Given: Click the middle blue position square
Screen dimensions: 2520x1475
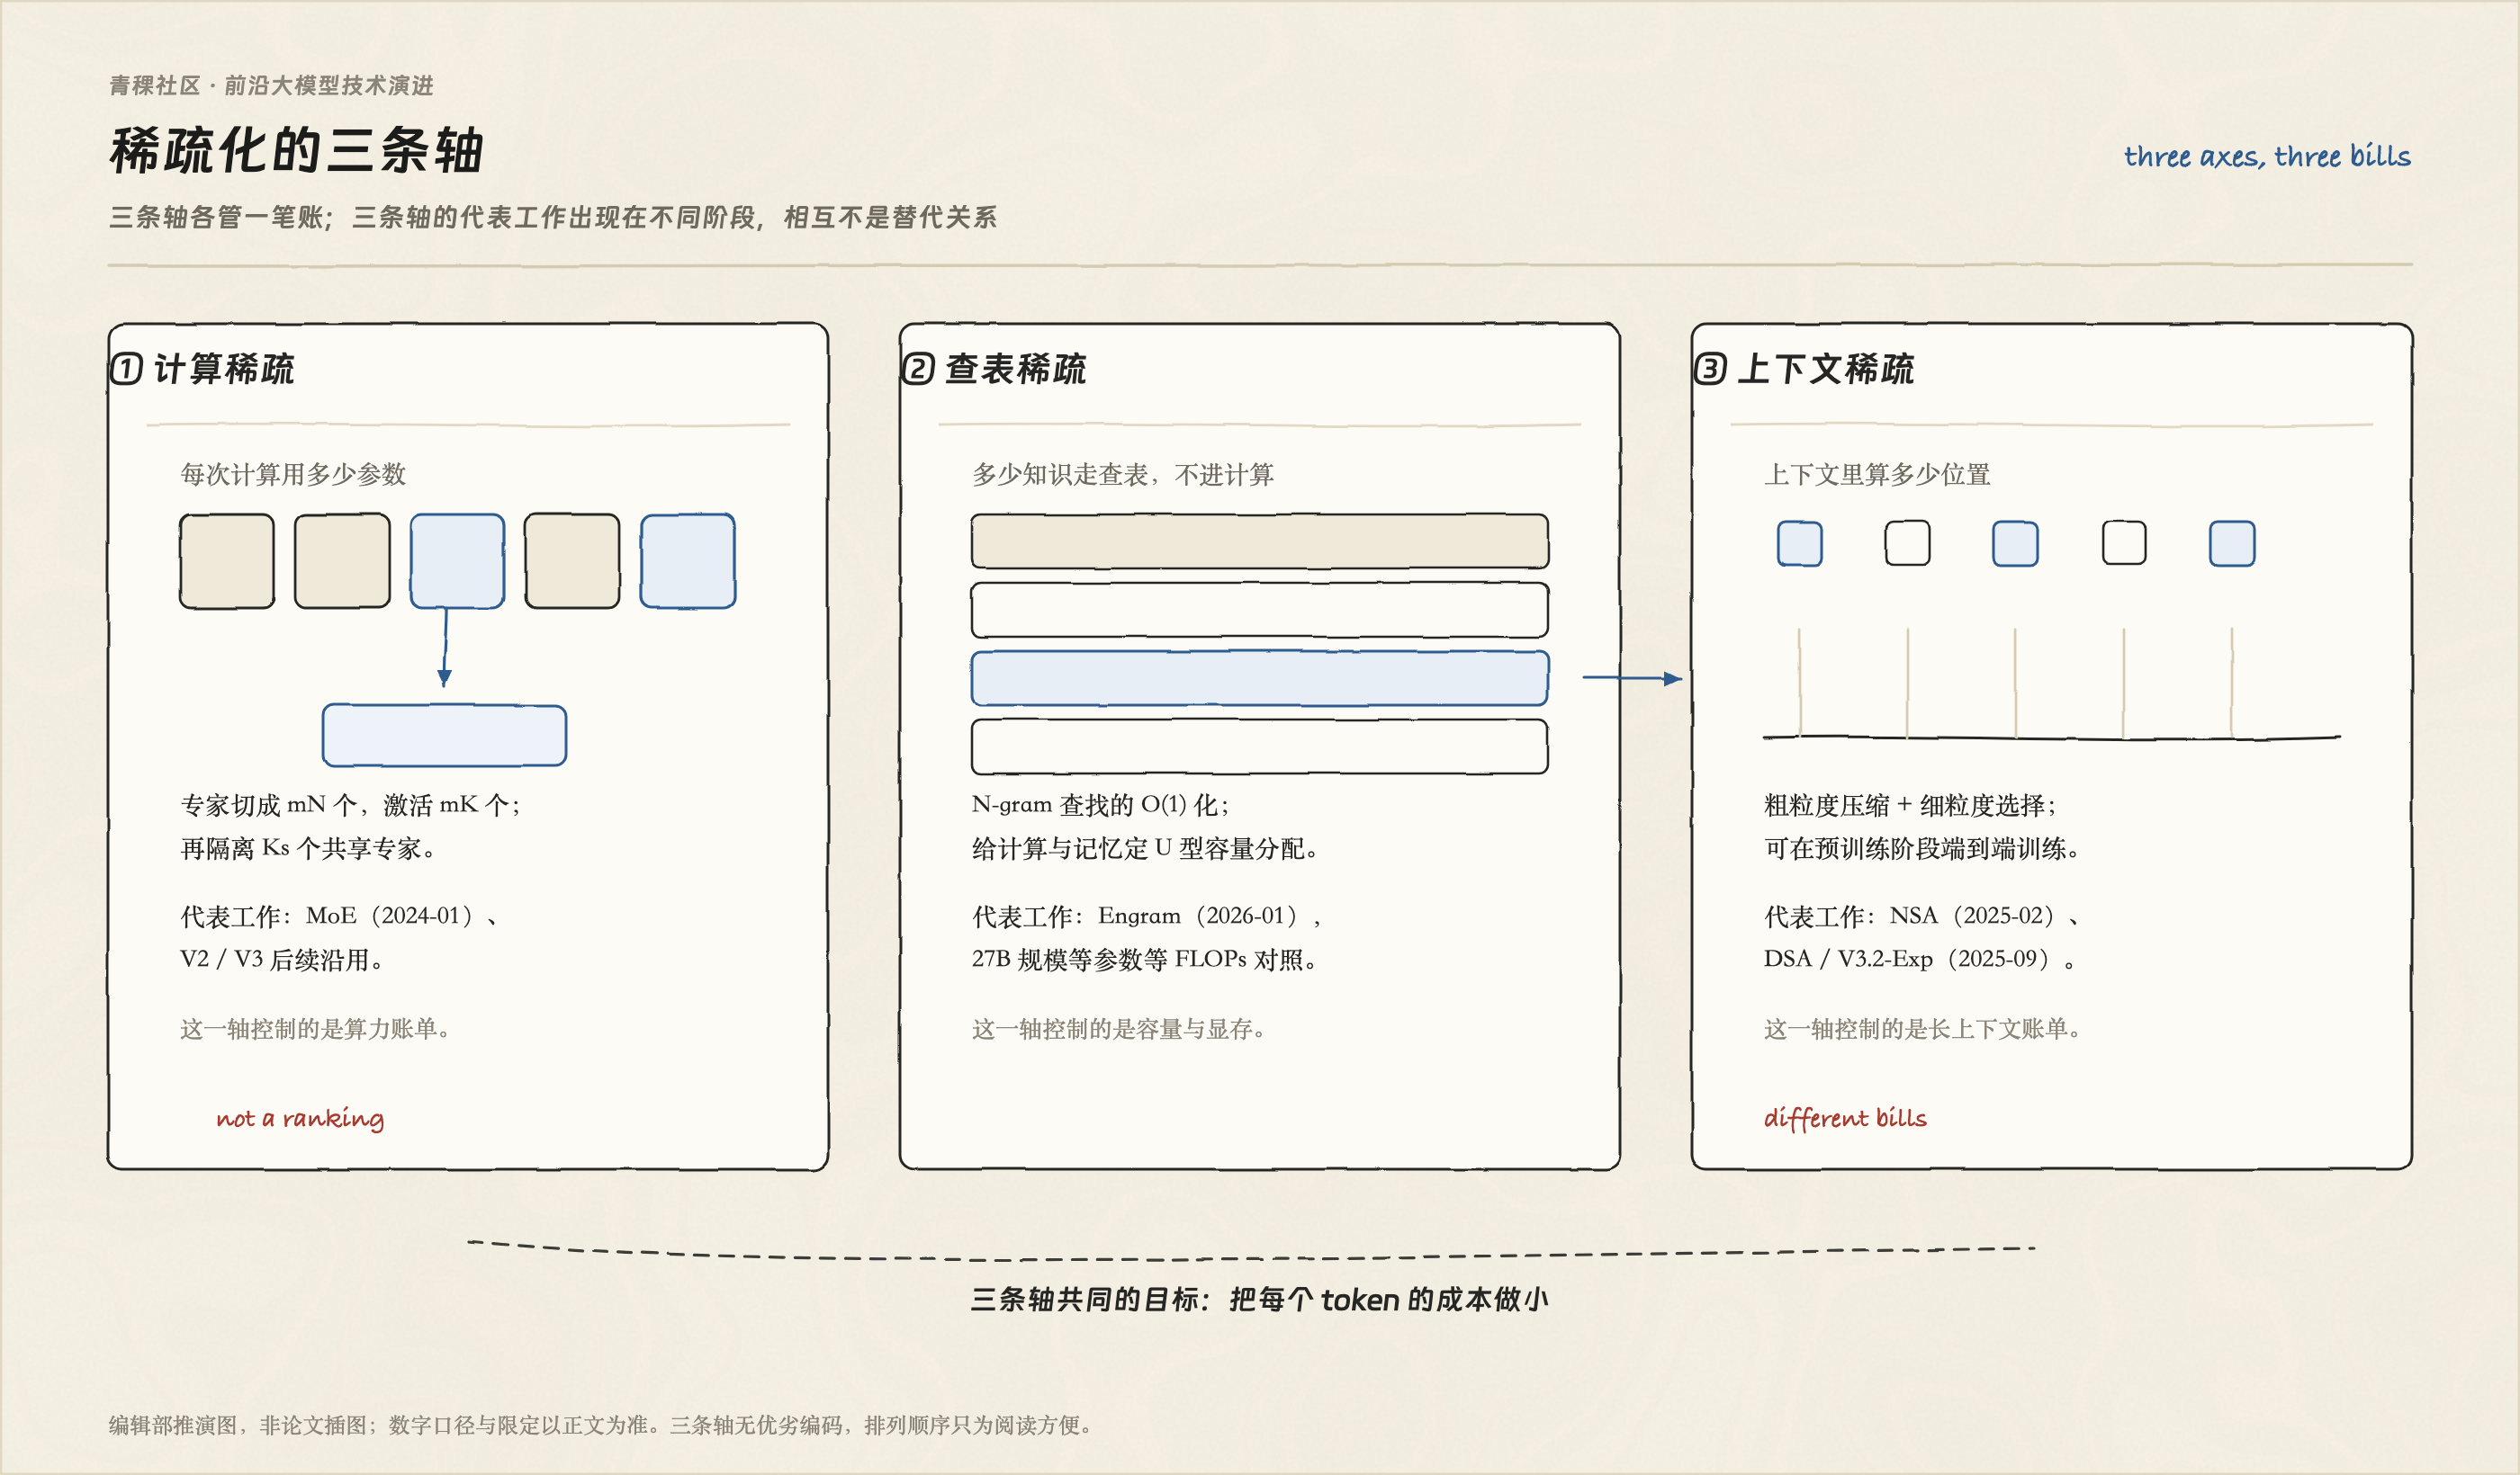Looking at the screenshot, I should click(2015, 543).
